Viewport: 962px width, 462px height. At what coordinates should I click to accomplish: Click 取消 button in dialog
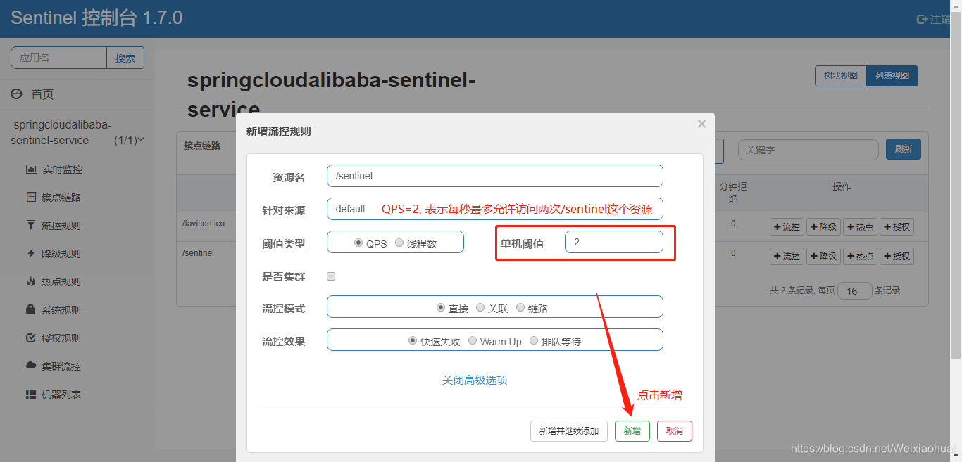click(675, 431)
